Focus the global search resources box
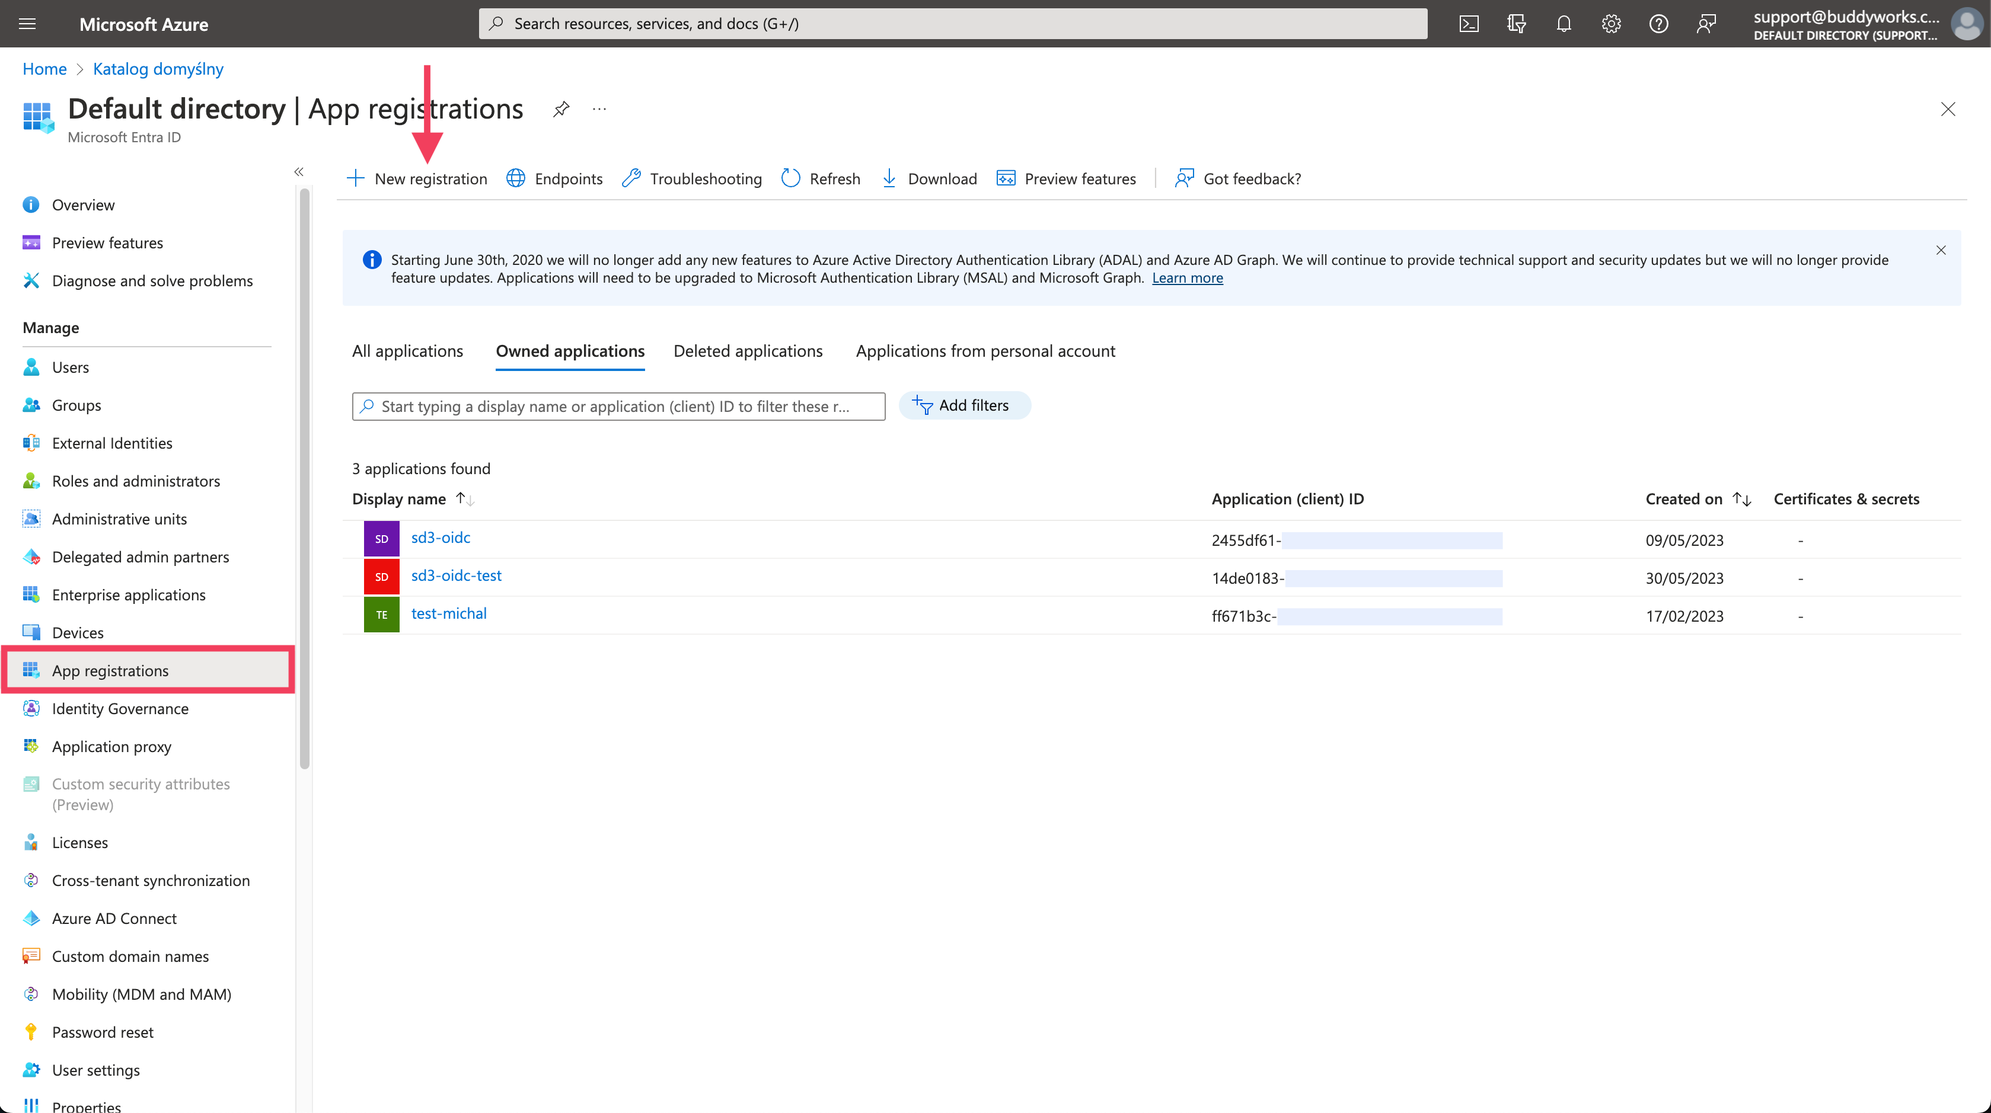 click(x=952, y=24)
